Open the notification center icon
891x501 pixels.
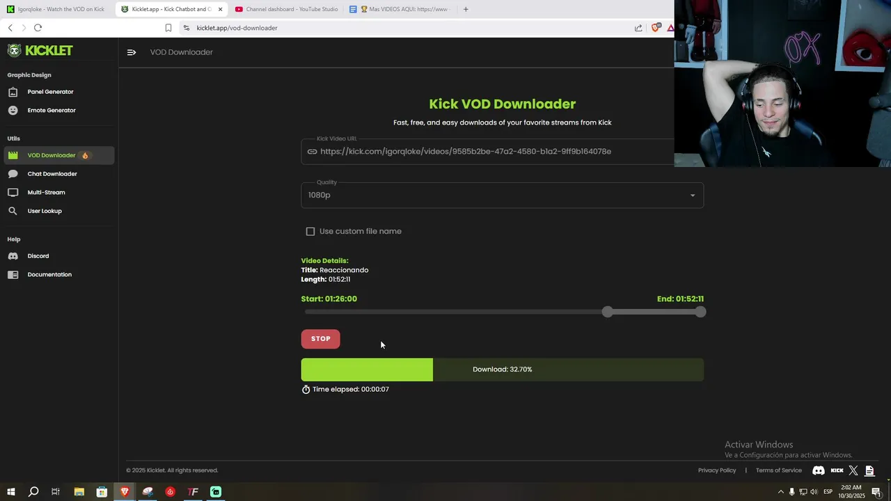pyautogui.click(x=876, y=492)
